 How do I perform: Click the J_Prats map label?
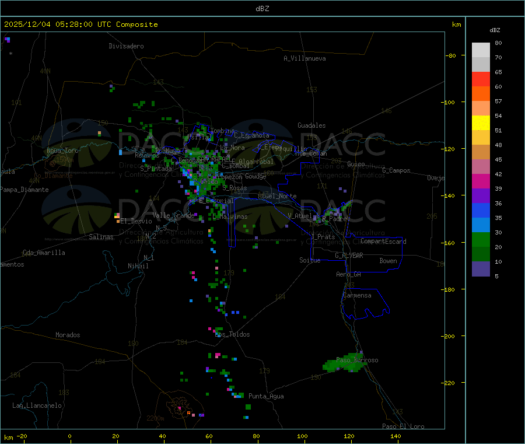323,236
